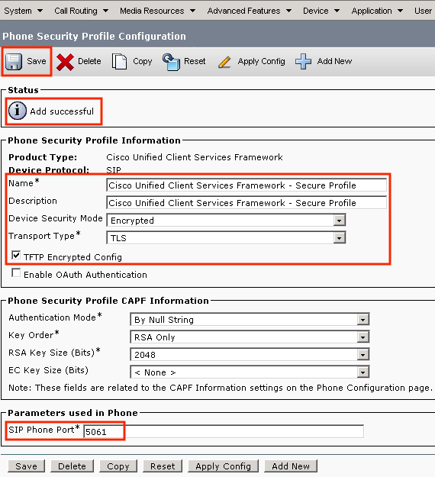Screen dimensions: 435x477
Task: Click the Save floppy disk icon
Action: (x=14, y=62)
